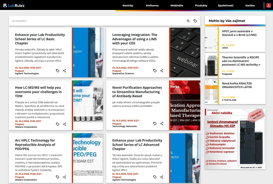This screenshot has height=184, width=273.
Task: Click tag icon on Arc HPLC Technology card
Action: [58, 177]
